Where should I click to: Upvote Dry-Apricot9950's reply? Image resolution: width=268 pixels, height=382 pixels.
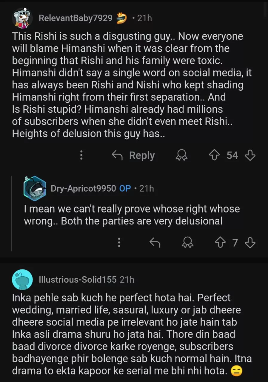[x=220, y=243]
